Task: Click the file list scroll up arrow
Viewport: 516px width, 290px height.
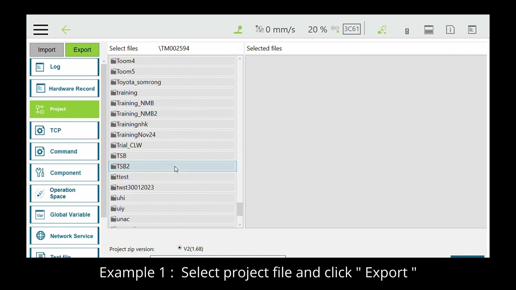Action: pyautogui.click(x=240, y=59)
